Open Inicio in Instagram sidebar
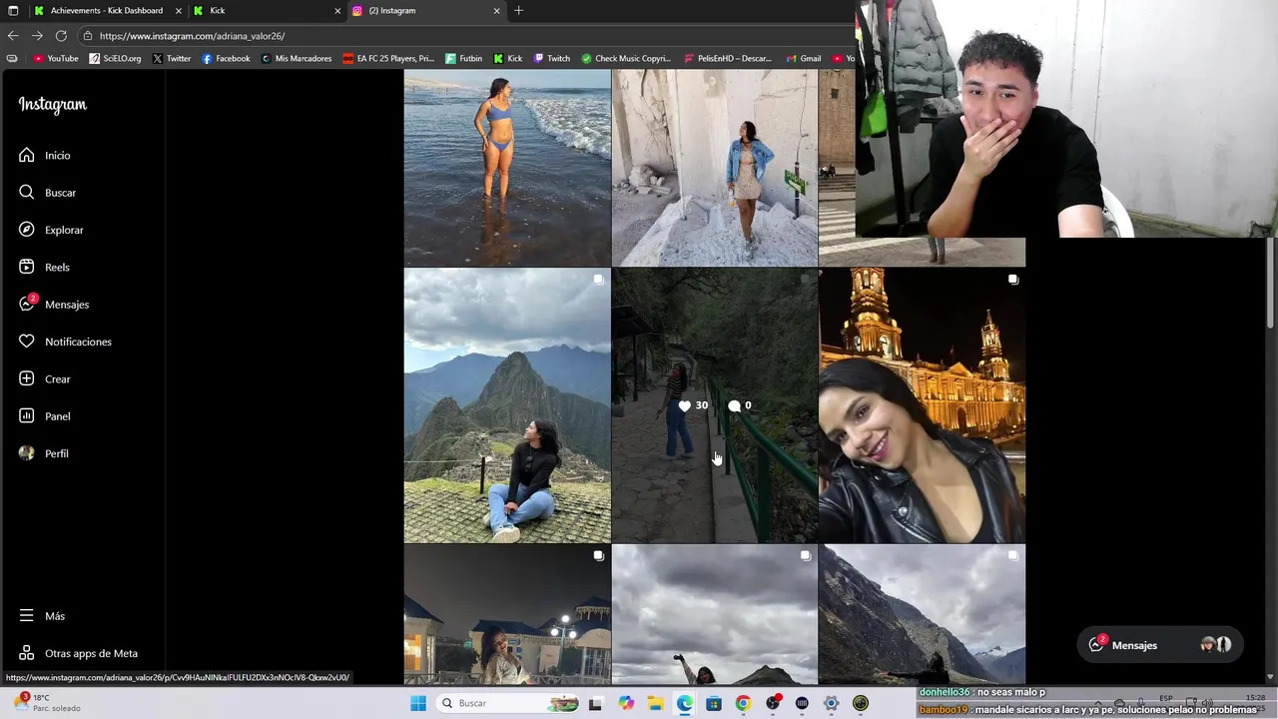 [45, 155]
